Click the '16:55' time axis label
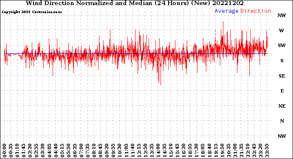 [x=190, y=151]
